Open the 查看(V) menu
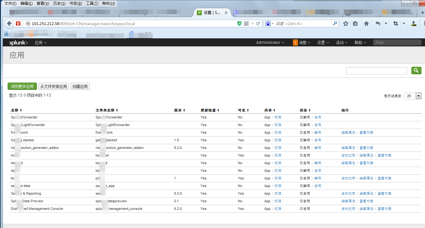Image resolution: width=425 pixels, height=228 pixels. [x=43, y=3]
